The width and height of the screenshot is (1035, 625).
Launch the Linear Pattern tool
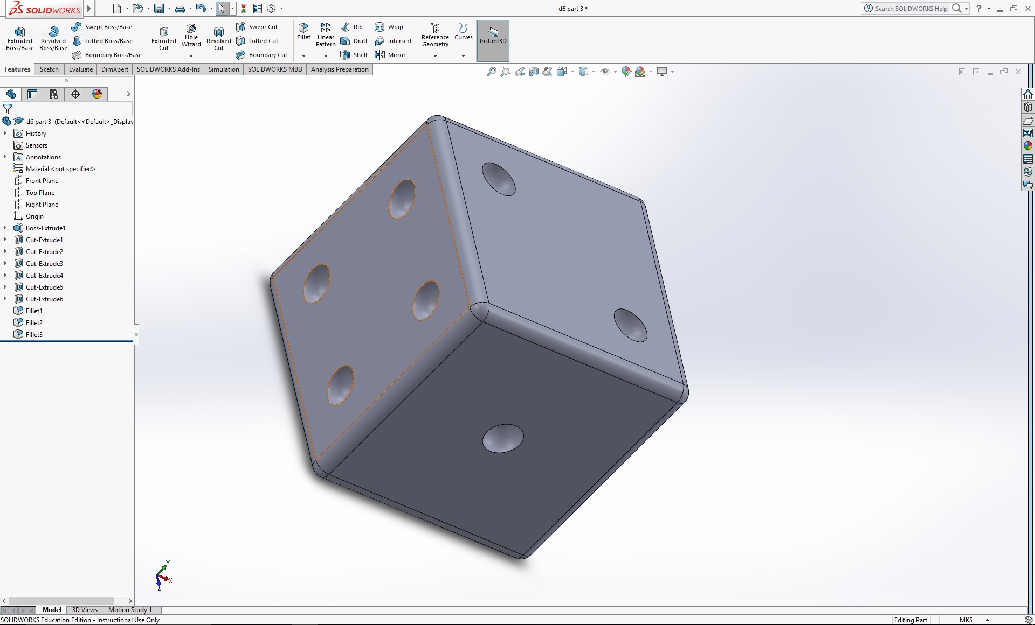325,33
